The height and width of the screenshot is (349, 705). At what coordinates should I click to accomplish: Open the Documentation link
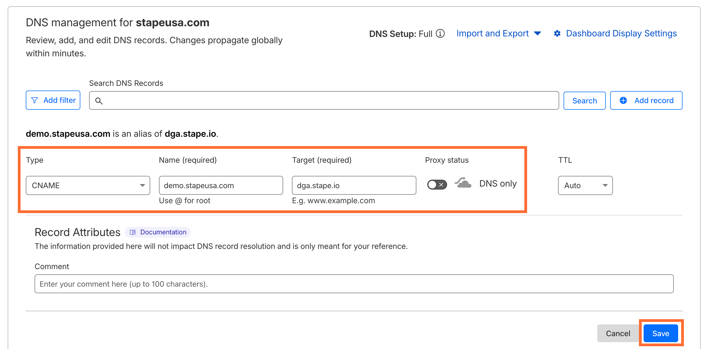[163, 232]
